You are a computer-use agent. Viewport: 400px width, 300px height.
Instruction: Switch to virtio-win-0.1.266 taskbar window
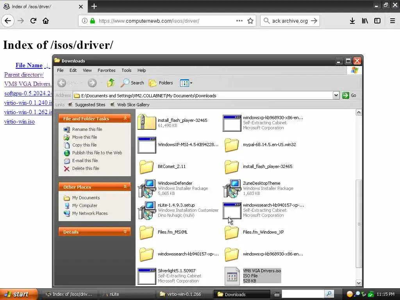click(184, 294)
